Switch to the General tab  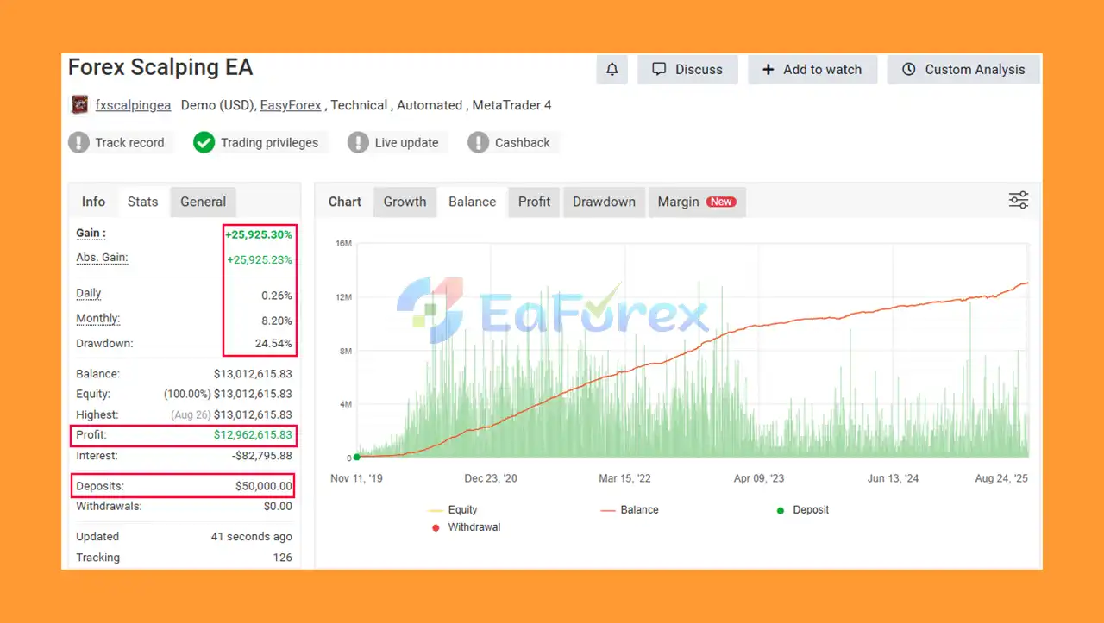[203, 202]
